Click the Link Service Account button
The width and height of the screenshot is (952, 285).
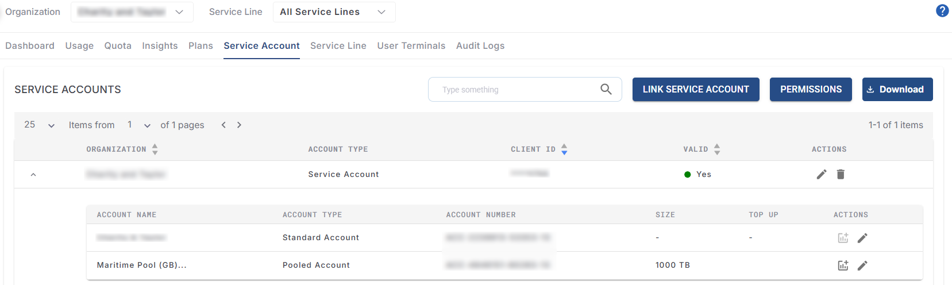click(695, 90)
